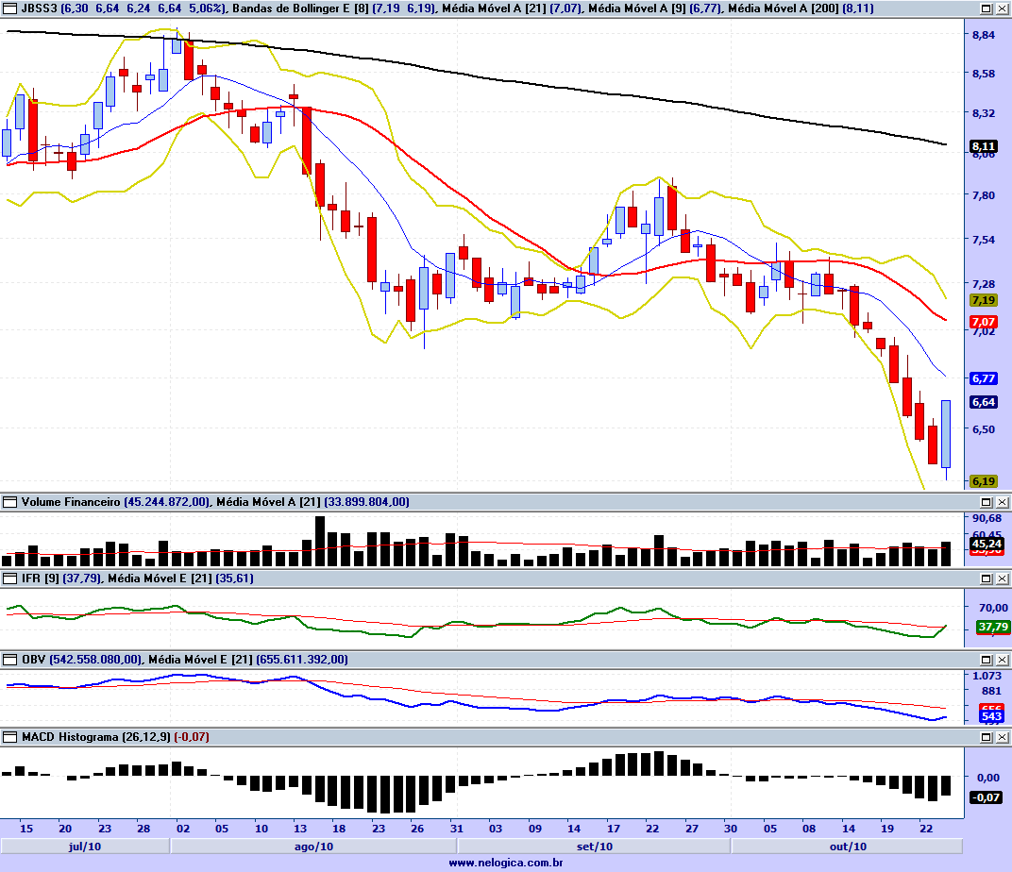Click the MACD Histograma (26,12,9) title
The width and height of the screenshot is (1012, 872).
click(x=96, y=736)
